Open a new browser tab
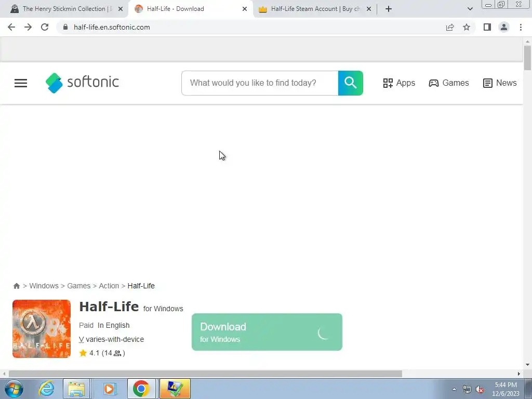The height and width of the screenshot is (399, 532). [389, 9]
